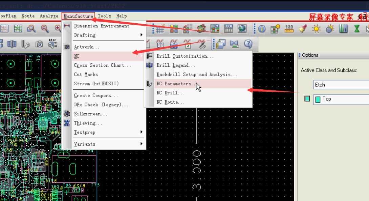Open the color squares visibility icon
Image resolution: width=369 pixels, height=201 pixels.
pyautogui.click(x=174, y=29)
